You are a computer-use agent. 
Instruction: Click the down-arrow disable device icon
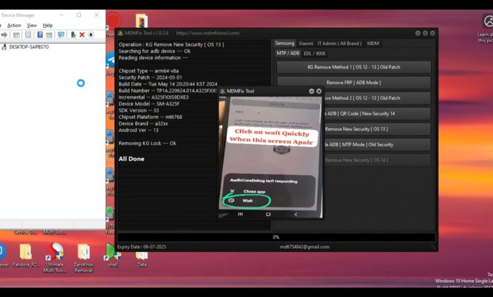(x=91, y=35)
